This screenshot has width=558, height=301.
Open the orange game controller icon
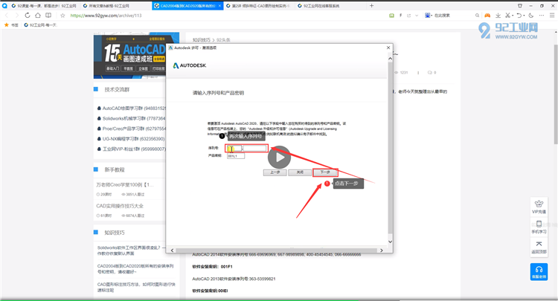click(487, 16)
